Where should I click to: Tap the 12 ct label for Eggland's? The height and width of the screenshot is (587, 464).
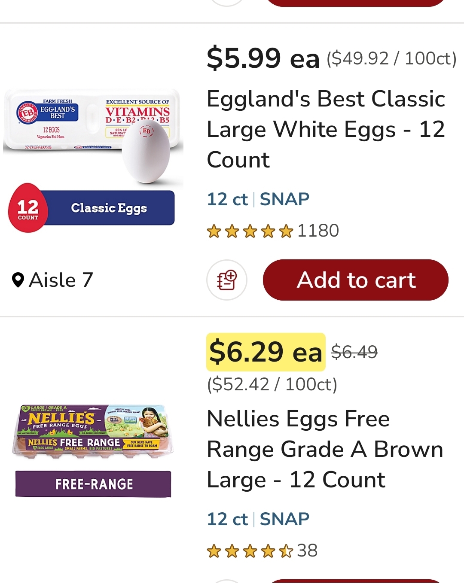[x=227, y=199]
